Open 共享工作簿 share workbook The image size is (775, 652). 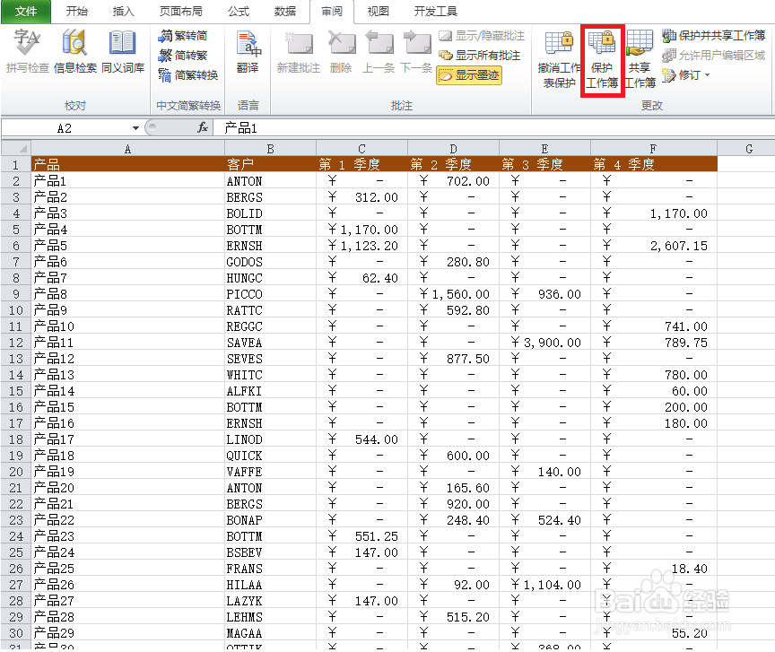tap(640, 59)
